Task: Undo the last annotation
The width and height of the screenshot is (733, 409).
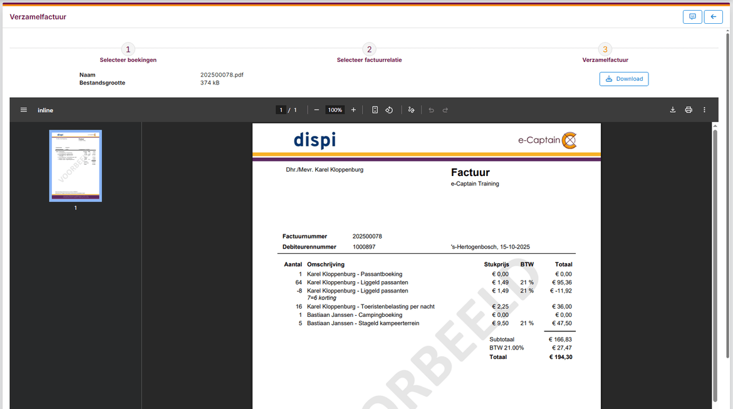Action: pyautogui.click(x=431, y=110)
